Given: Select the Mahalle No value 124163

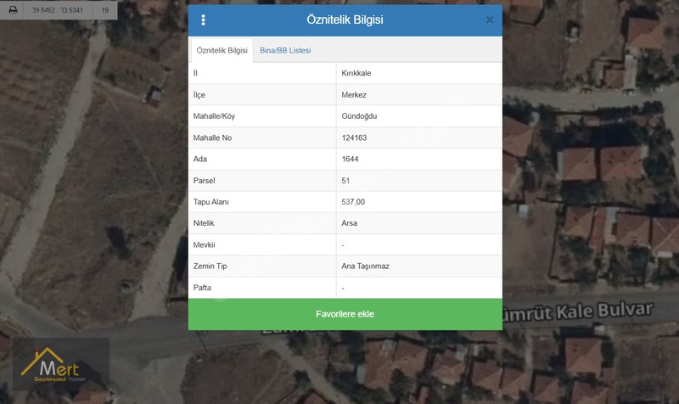Looking at the screenshot, I should click(354, 137).
